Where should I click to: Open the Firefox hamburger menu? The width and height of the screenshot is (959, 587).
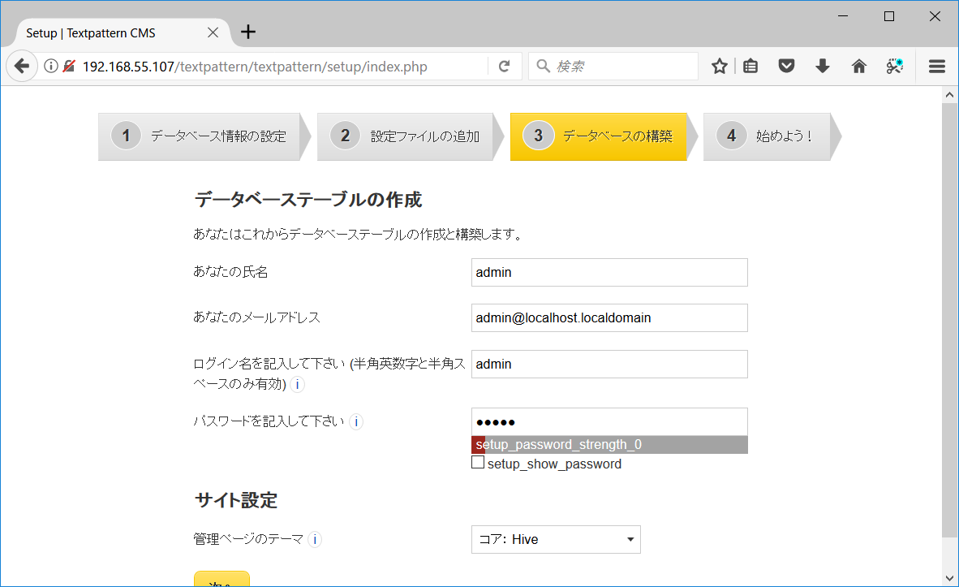tap(936, 66)
